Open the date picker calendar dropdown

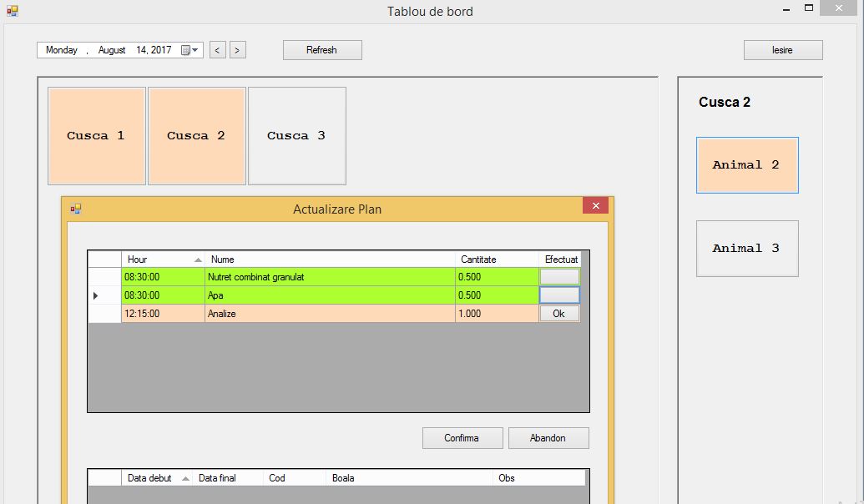pyautogui.click(x=191, y=50)
